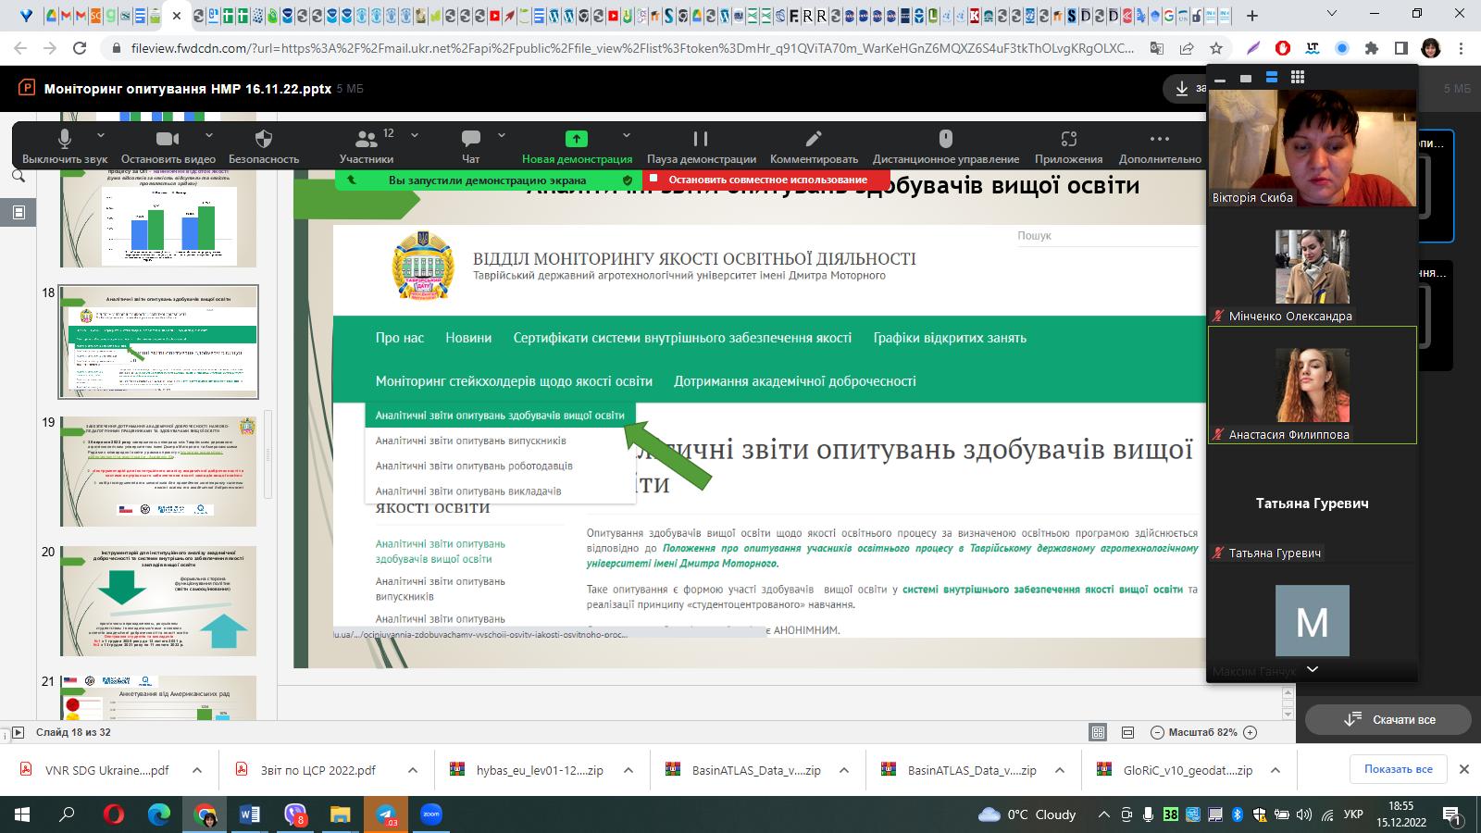
Task: Open Opera browser from taskbar
Action: click(x=114, y=814)
